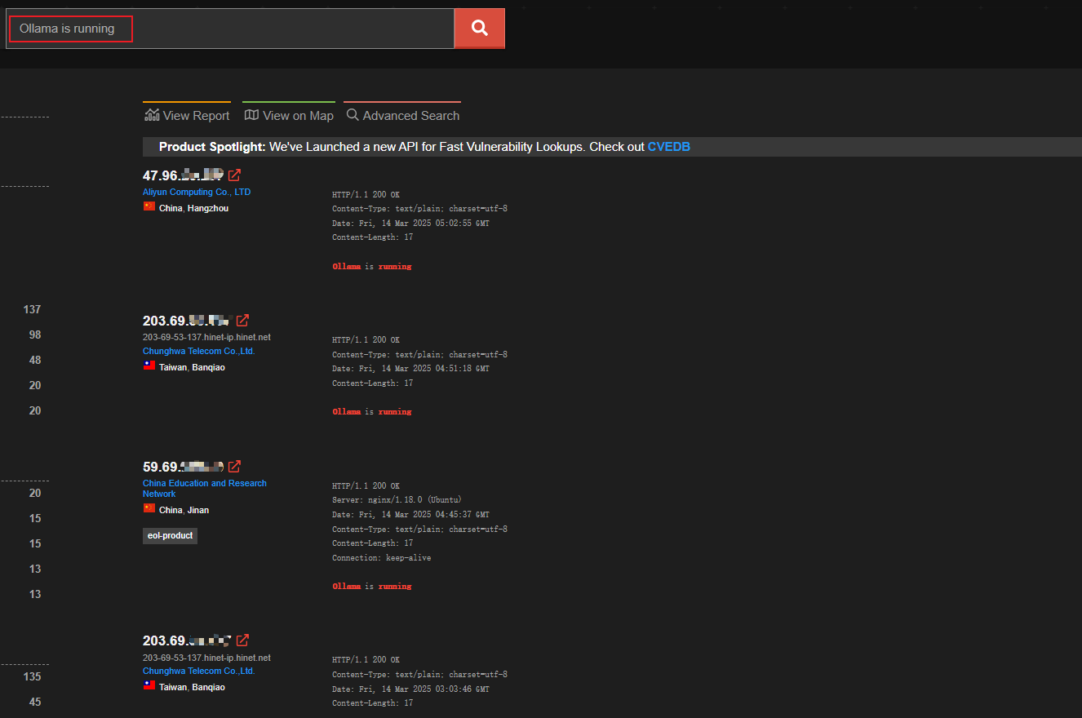Open the View Report tab
This screenshot has width=1082, height=718.
click(187, 116)
